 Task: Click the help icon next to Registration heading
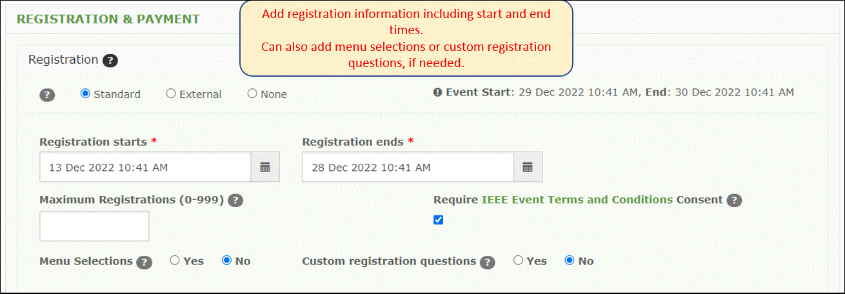point(110,61)
